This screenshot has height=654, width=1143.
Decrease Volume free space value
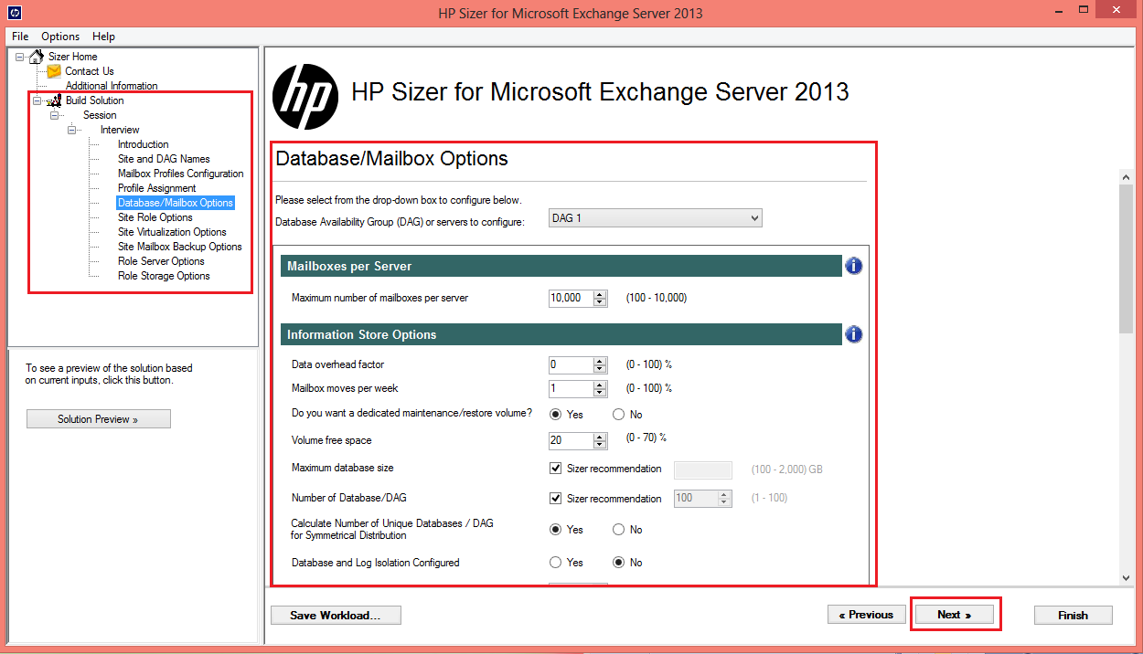600,445
